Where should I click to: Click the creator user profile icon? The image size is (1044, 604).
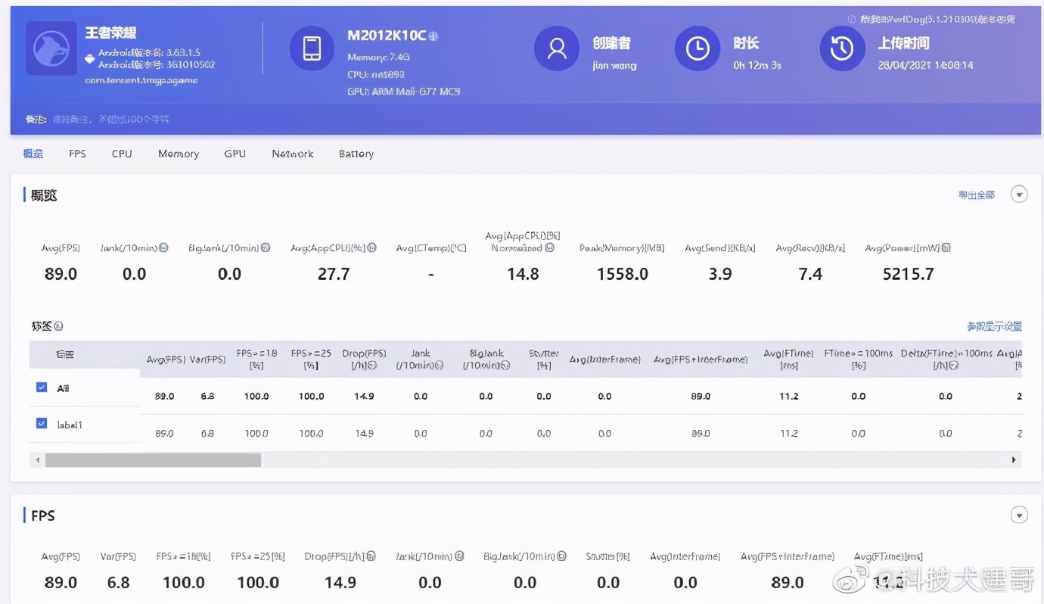[557, 48]
